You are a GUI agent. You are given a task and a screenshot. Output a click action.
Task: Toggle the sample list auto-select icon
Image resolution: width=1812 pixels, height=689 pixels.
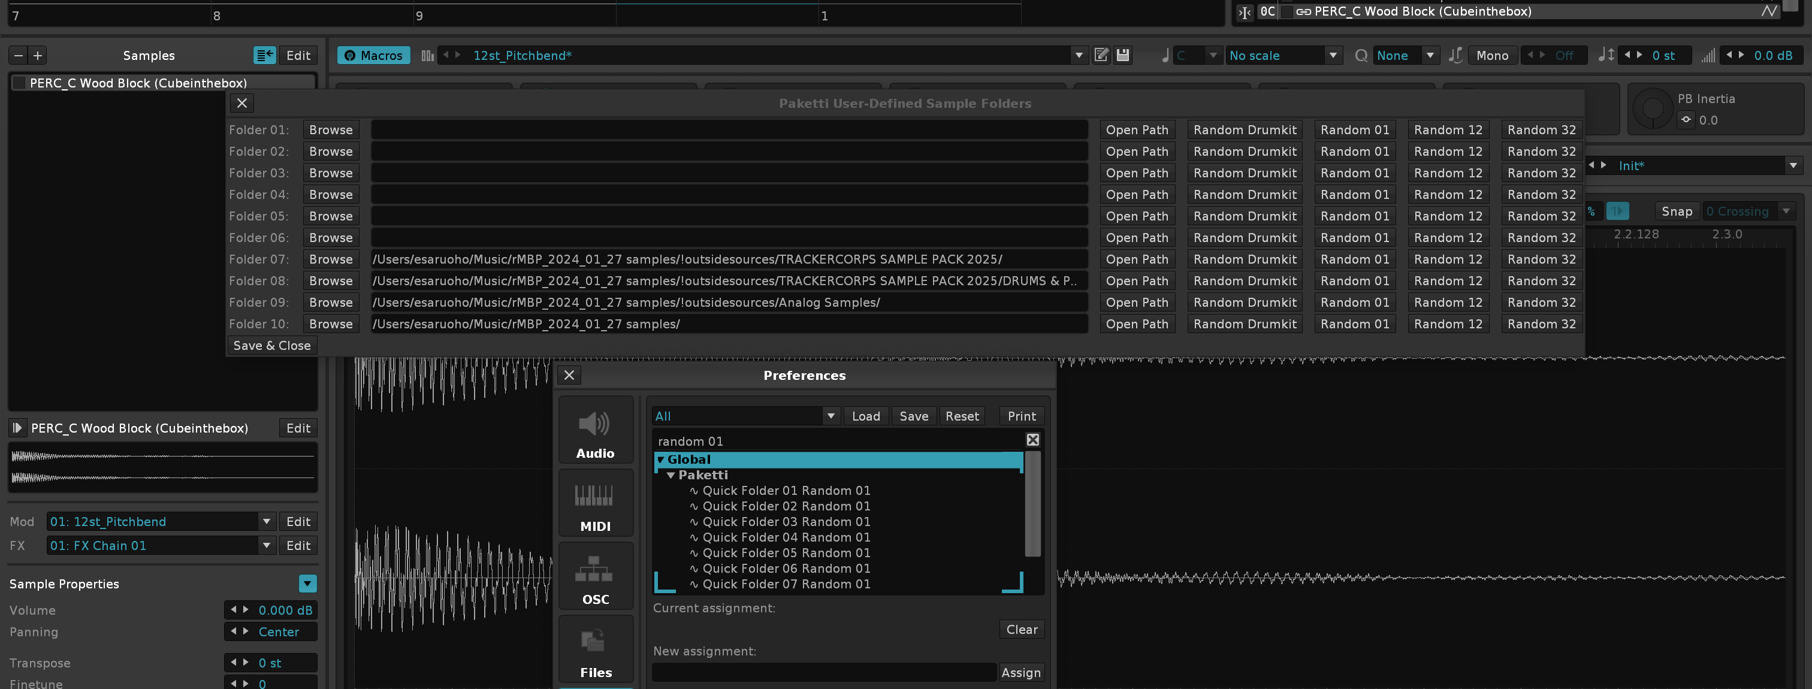(264, 56)
